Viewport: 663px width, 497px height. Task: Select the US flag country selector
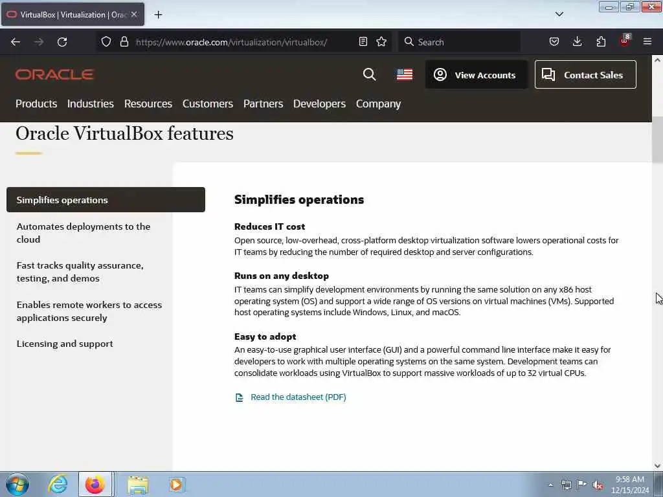pos(404,74)
